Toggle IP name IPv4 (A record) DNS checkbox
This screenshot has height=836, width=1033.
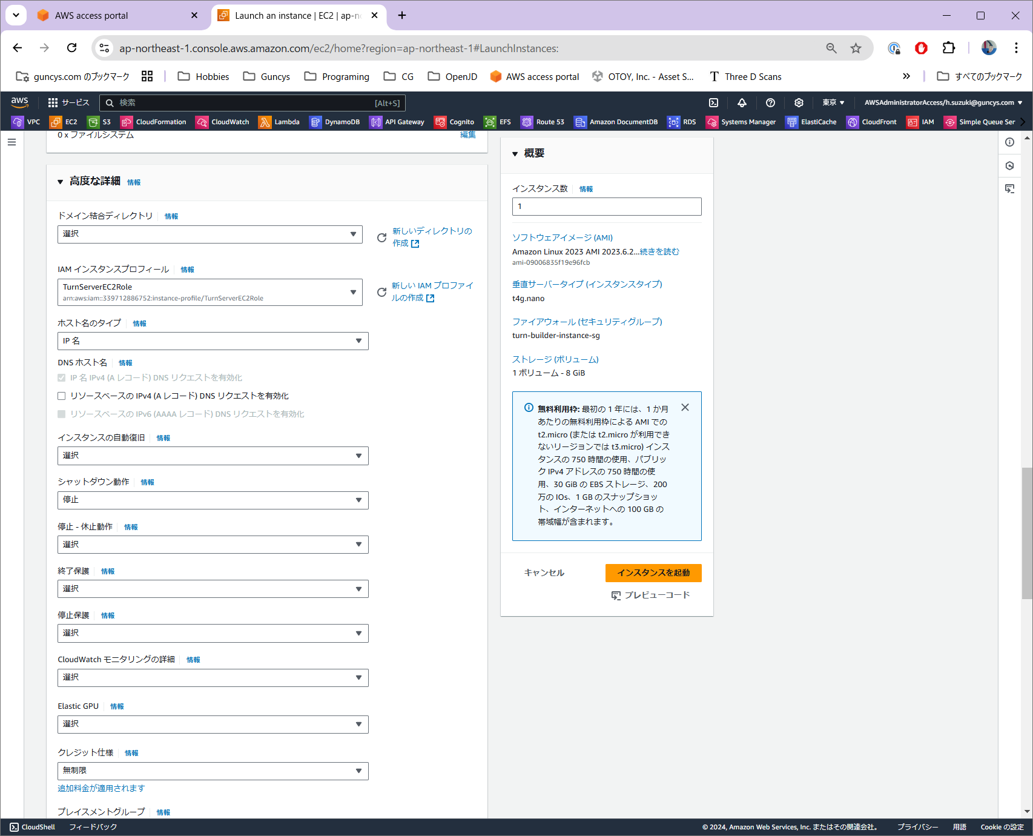tap(61, 378)
